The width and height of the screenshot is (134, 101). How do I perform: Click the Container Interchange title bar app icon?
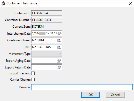pos(3,3)
